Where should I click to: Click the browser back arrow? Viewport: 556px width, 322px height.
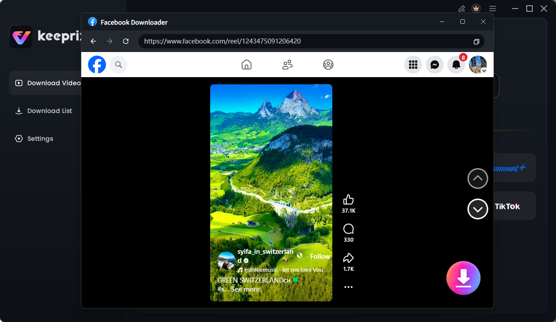point(93,41)
